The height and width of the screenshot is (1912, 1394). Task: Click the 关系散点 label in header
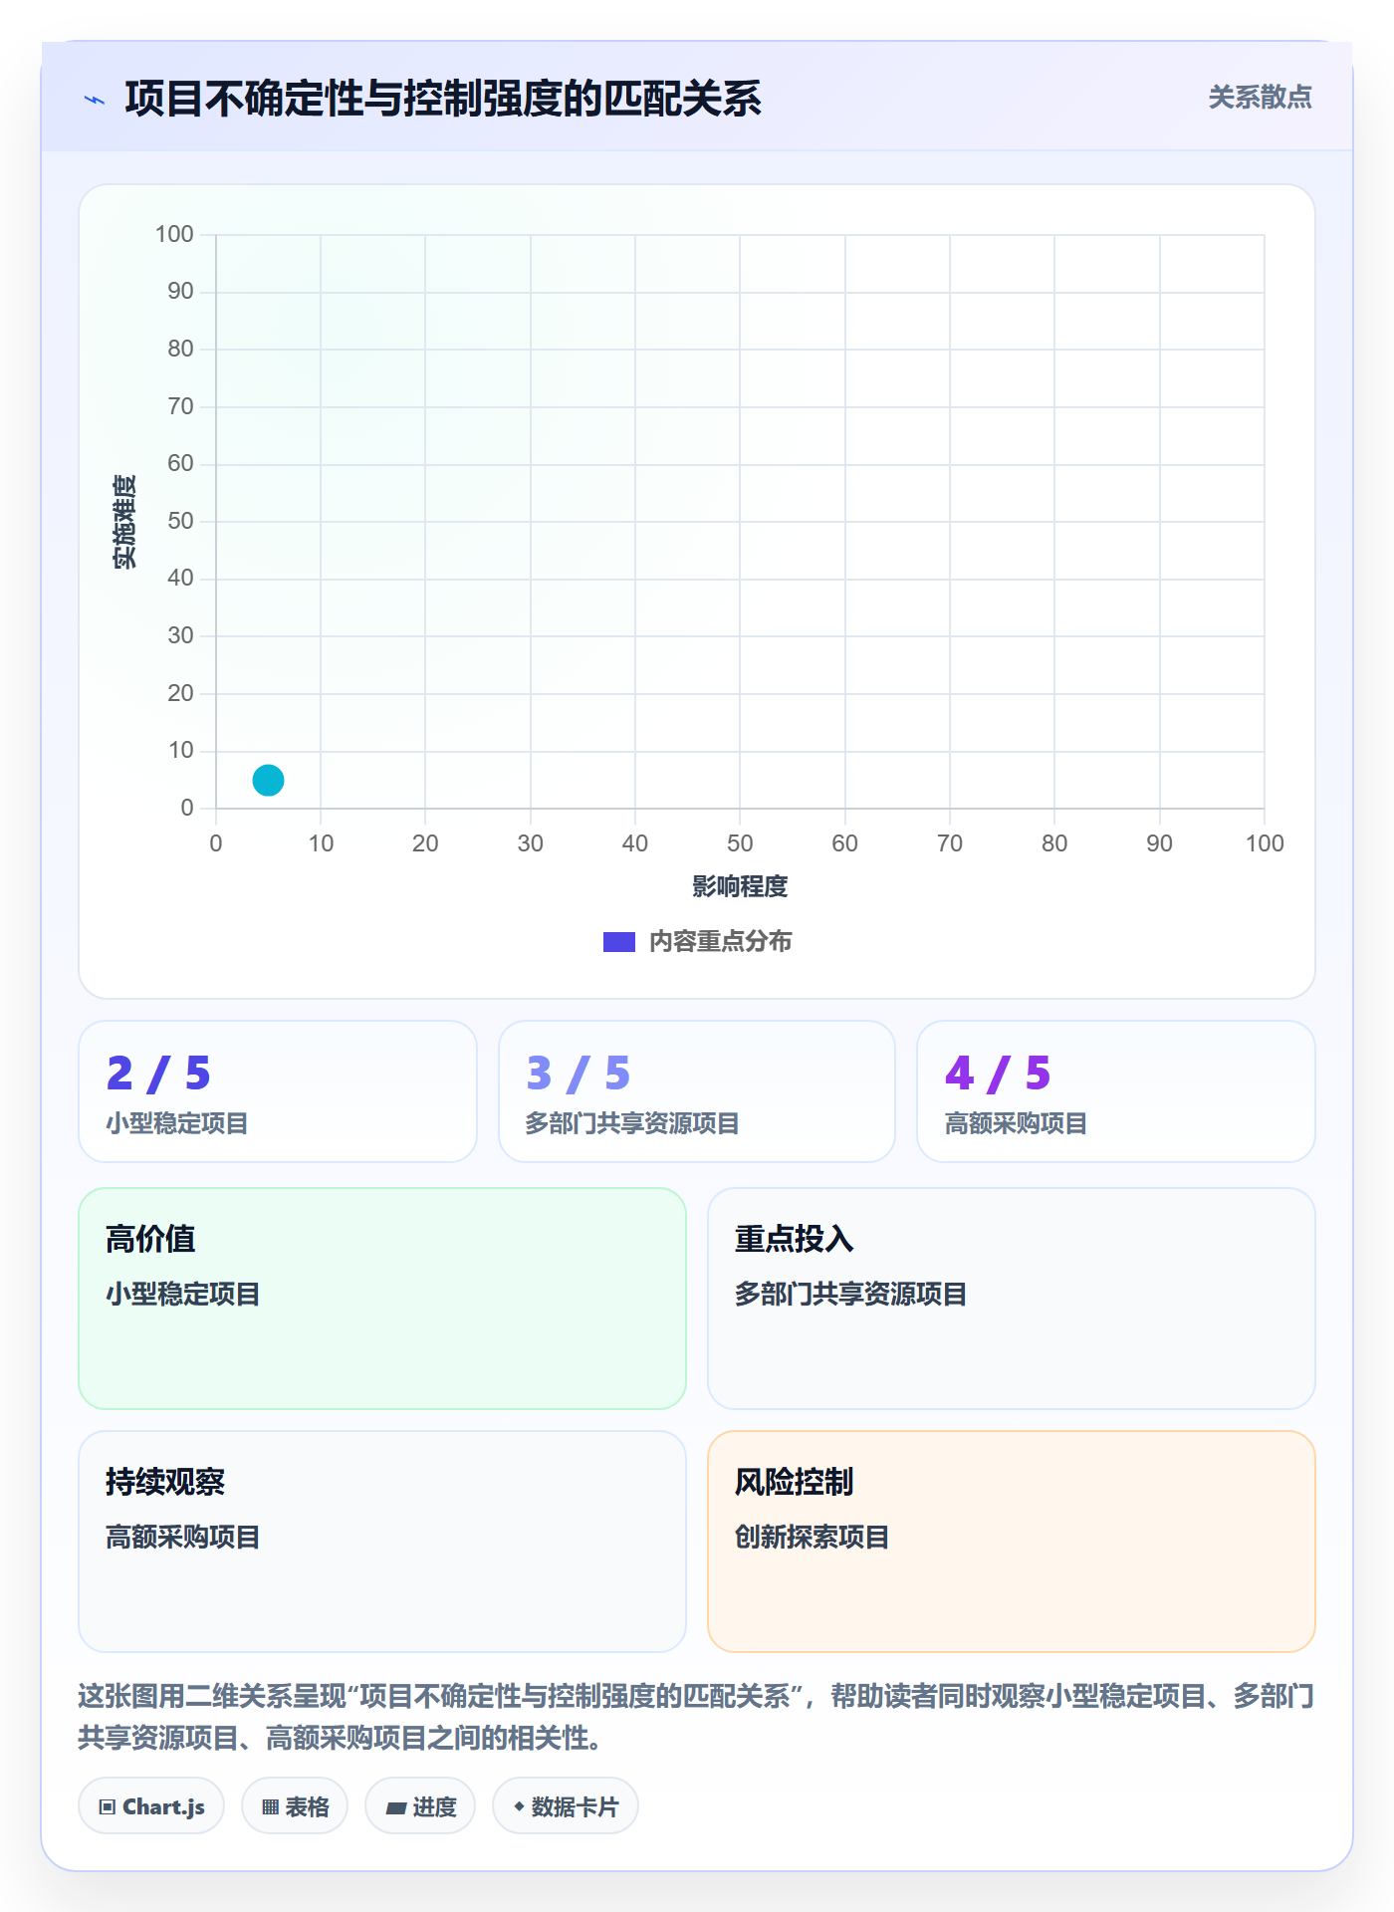1260,98
